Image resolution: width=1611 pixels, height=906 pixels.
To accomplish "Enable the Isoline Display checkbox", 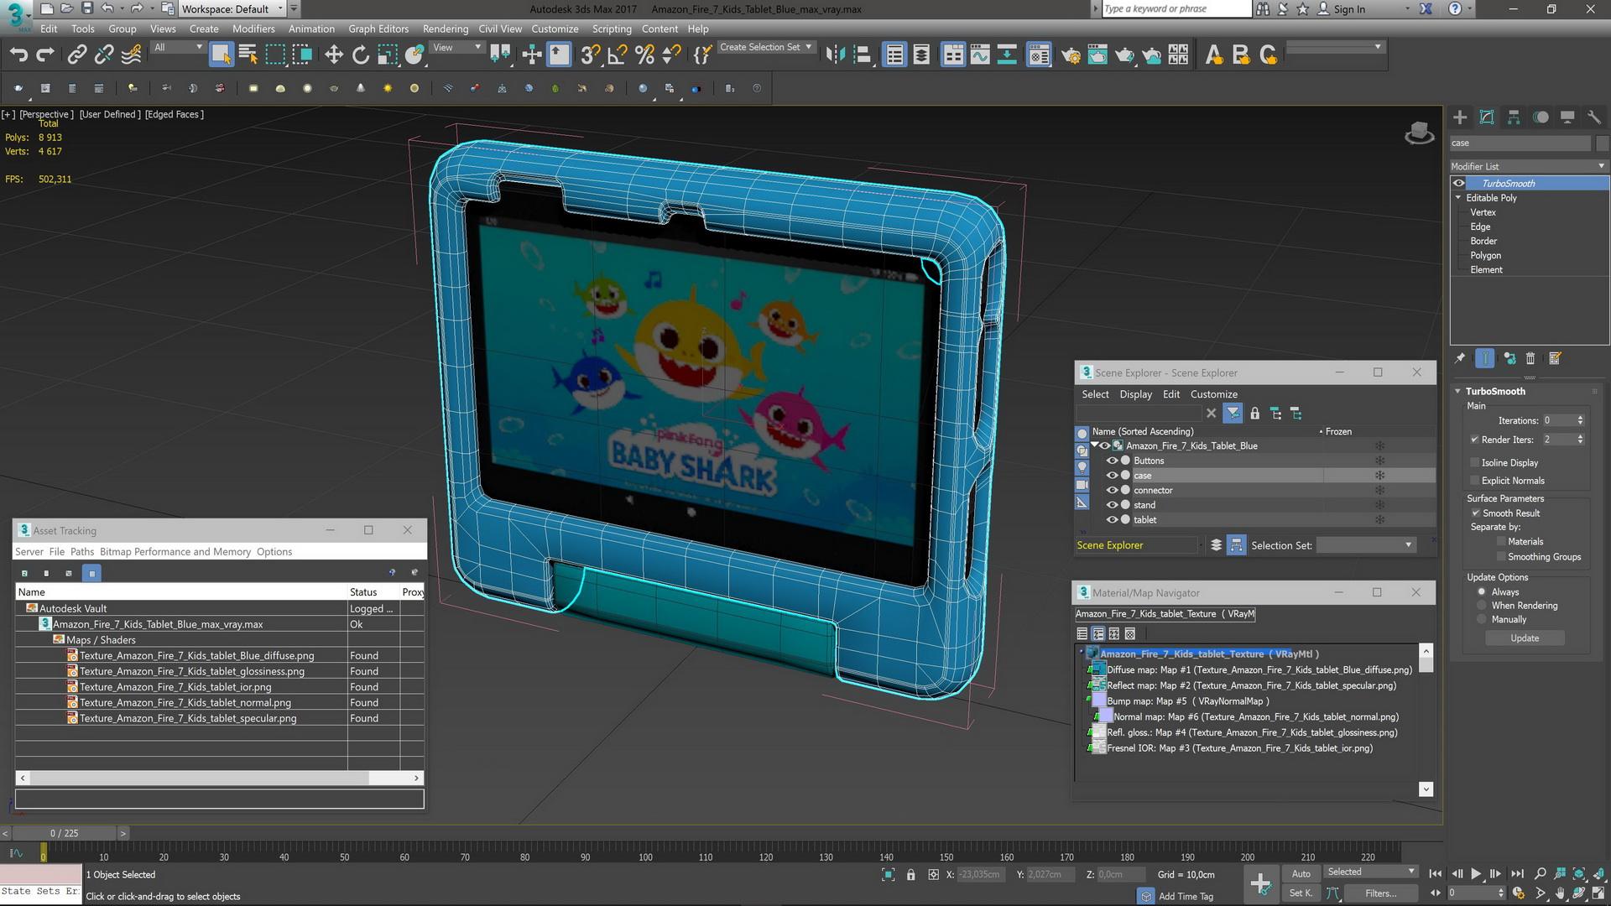I will click(x=1474, y=462).
